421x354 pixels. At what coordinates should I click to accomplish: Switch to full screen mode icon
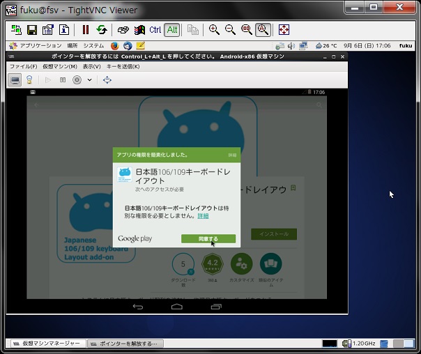(x=284, y=30)
